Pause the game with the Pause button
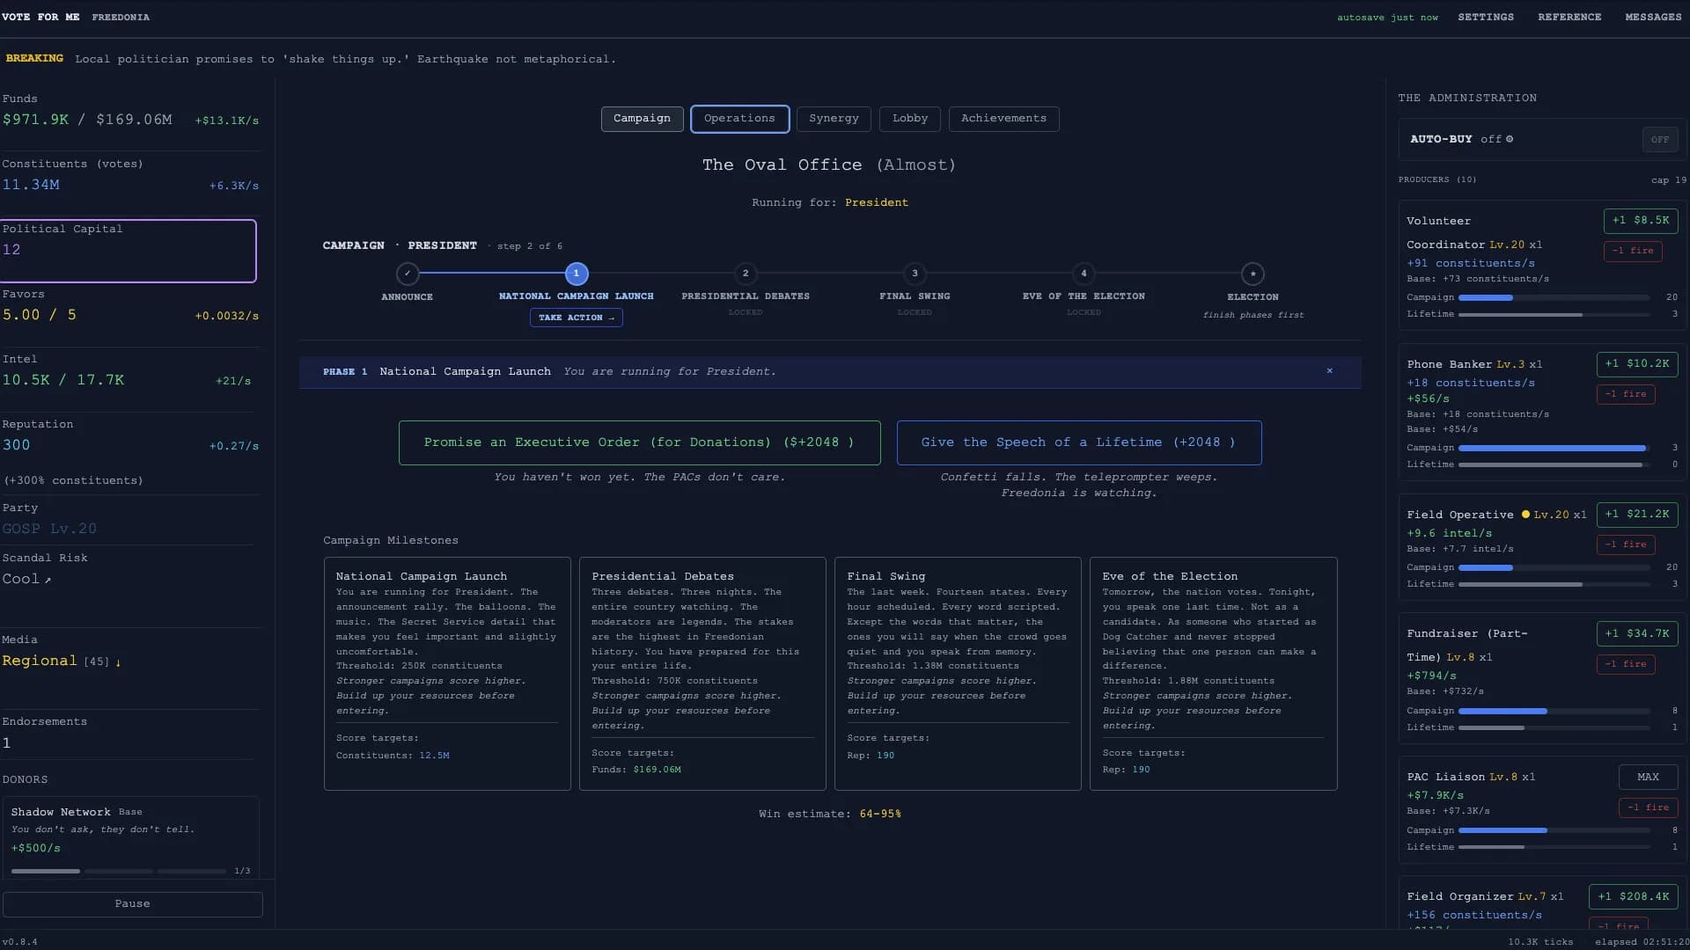The image size is (1690, 950). (132, 904)
